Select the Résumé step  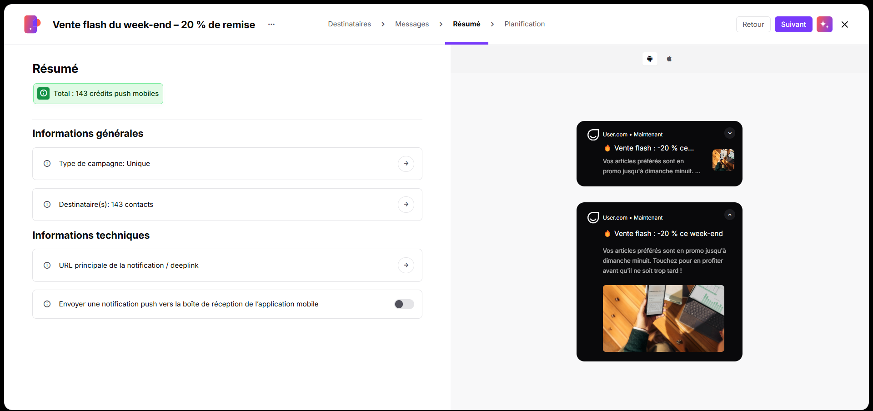point(467,24)
